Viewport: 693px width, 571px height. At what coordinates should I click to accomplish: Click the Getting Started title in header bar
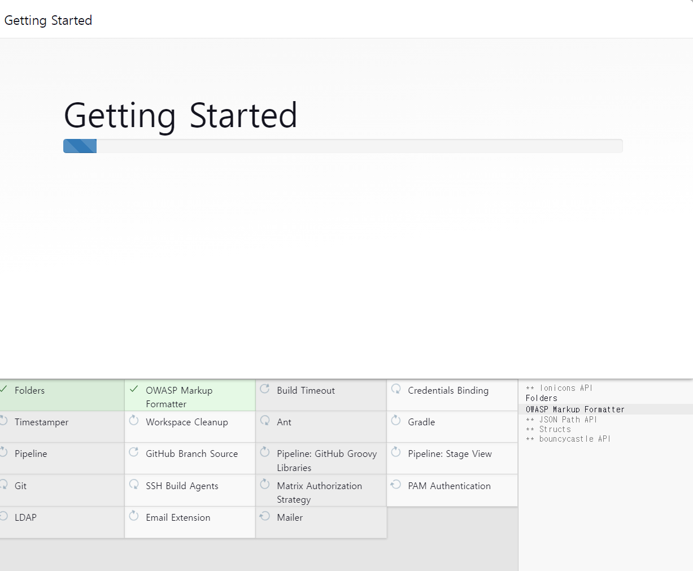48,20
